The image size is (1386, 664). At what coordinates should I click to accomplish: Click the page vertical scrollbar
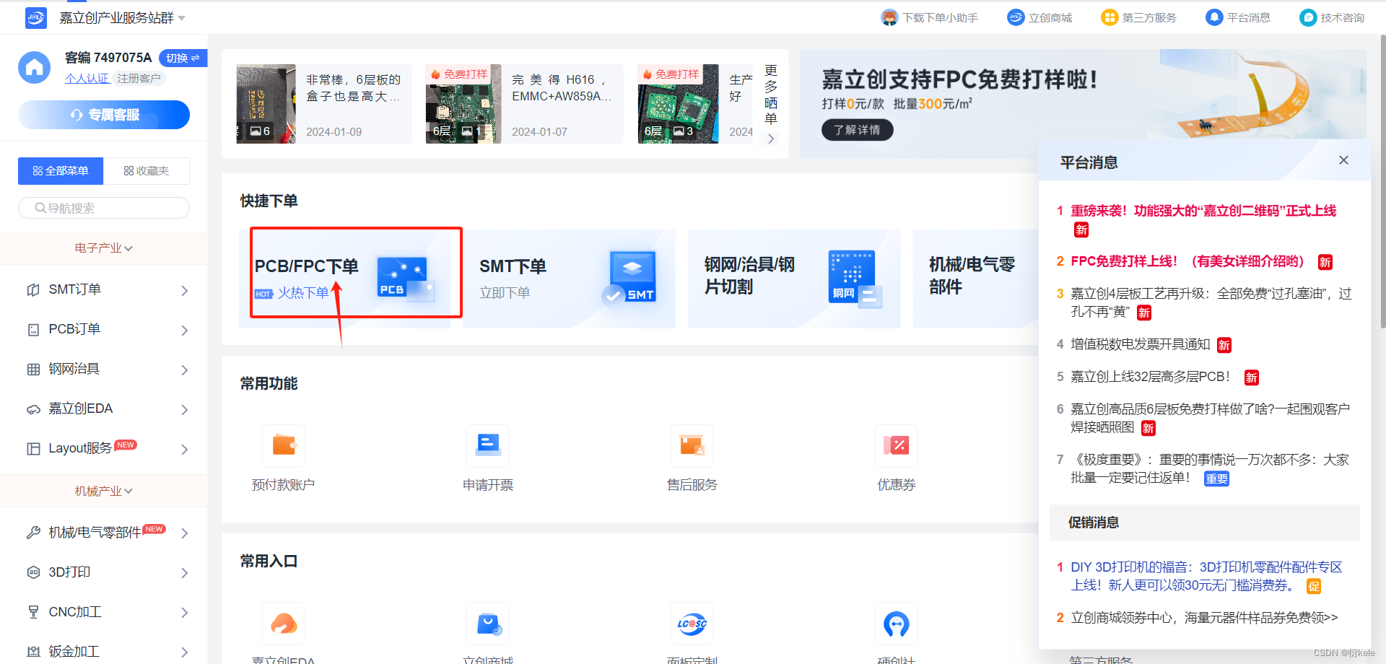click(x=1382, y=180)
